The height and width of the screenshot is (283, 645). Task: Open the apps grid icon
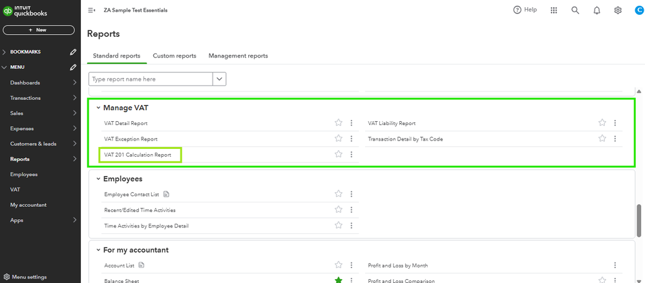pos(554,10)
